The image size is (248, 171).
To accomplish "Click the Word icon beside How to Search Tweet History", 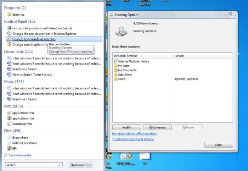I will click(9, 75).
